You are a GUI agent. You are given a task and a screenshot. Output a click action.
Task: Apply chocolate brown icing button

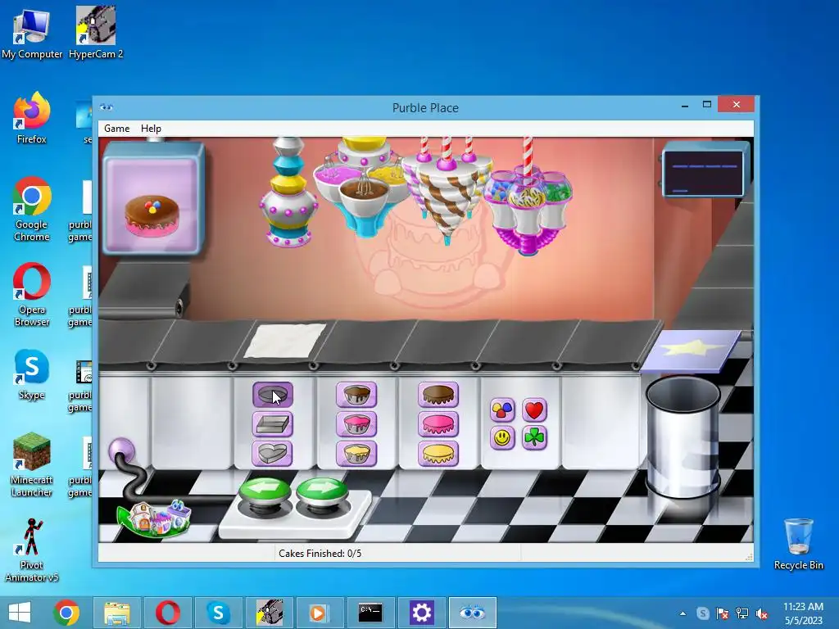[x=438, y=395]
